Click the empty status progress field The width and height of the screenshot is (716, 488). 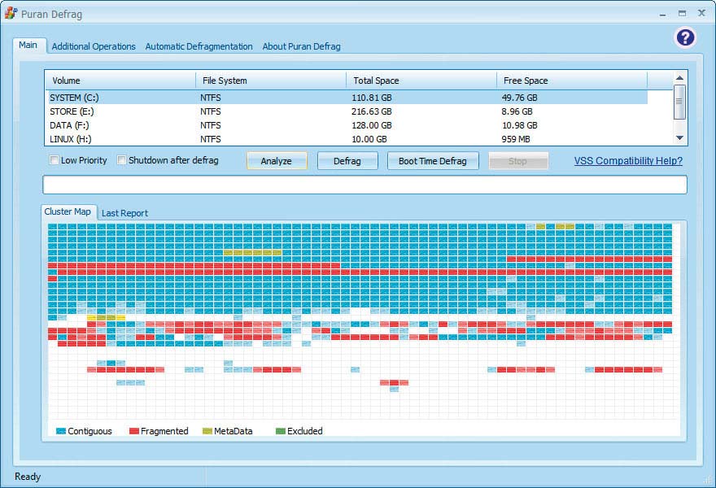tap(365, 185)
